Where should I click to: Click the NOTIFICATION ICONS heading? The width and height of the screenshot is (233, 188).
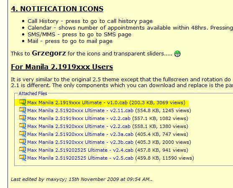57,9
